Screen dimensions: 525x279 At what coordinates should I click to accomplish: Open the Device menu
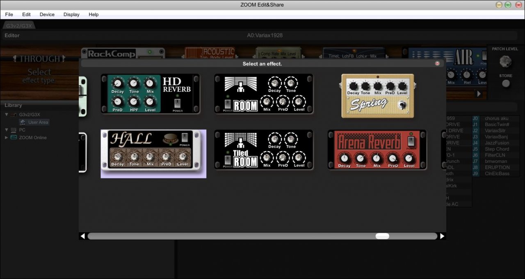click(x=47, y=14)
